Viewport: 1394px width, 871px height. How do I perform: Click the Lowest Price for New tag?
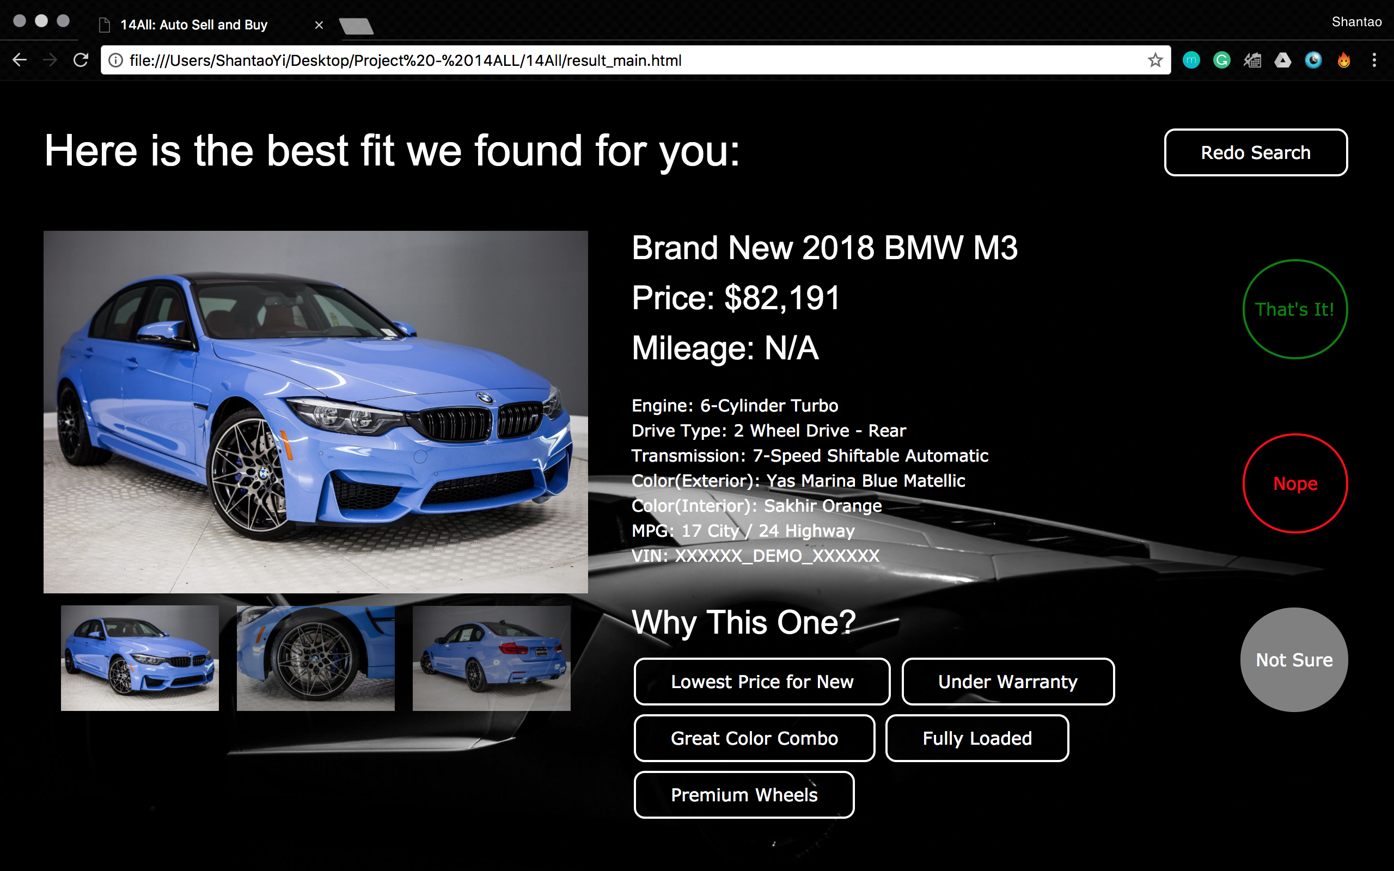761,682
